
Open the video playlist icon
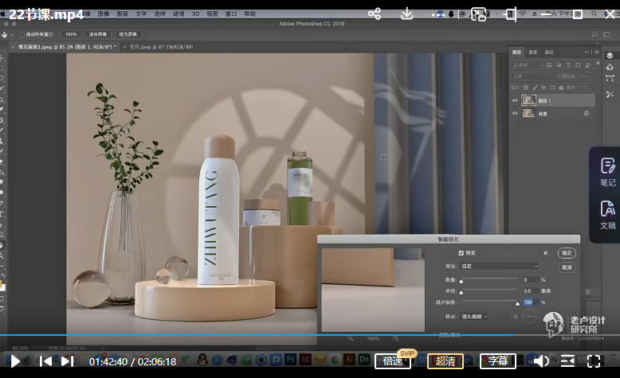point(567,361)
